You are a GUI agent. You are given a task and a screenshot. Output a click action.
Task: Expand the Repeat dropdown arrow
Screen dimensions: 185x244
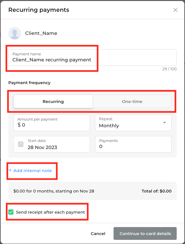pyautogui.click(x=165, y=122)
